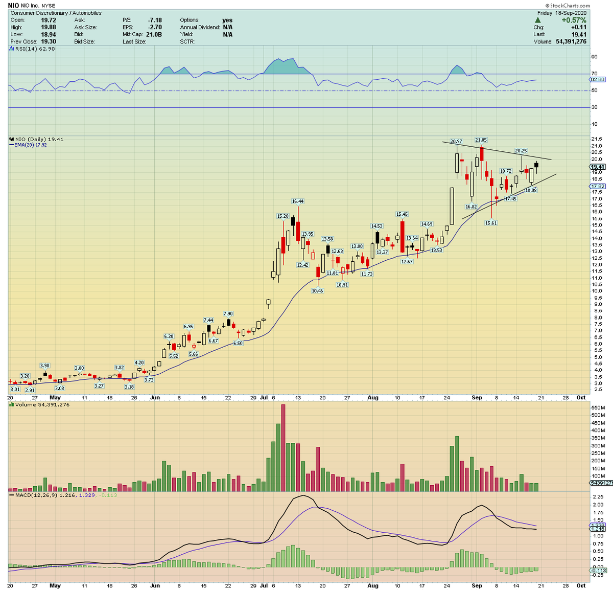The width and height of the screenshot is (613, 590).
Task: Click the Mkt Cap value 21.0B
Action: point(154,34)
